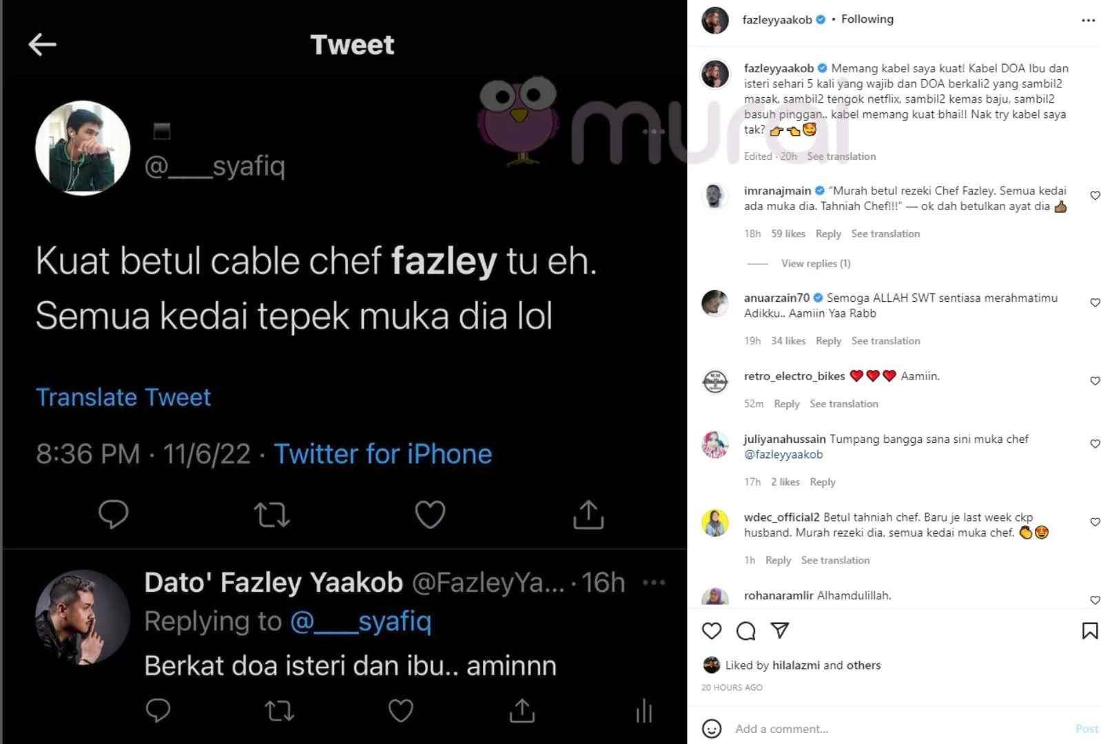This screenshot has height=744, width=1101.
Task: Click Translate Tweet link
Action: [x=123, y=397]
